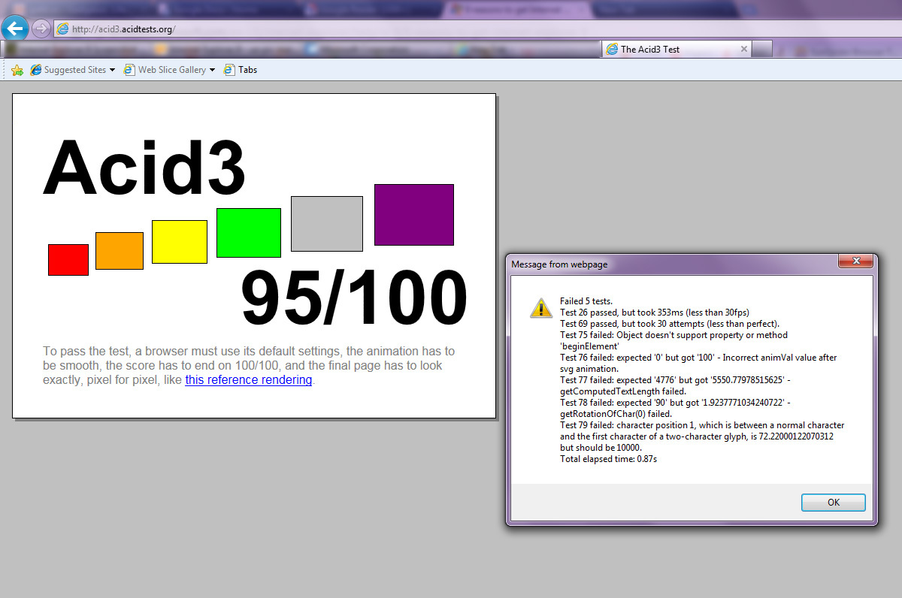Click 'Total elapsed time: 0.87s' text
The image size is (902, 598).
coord(609,459)
